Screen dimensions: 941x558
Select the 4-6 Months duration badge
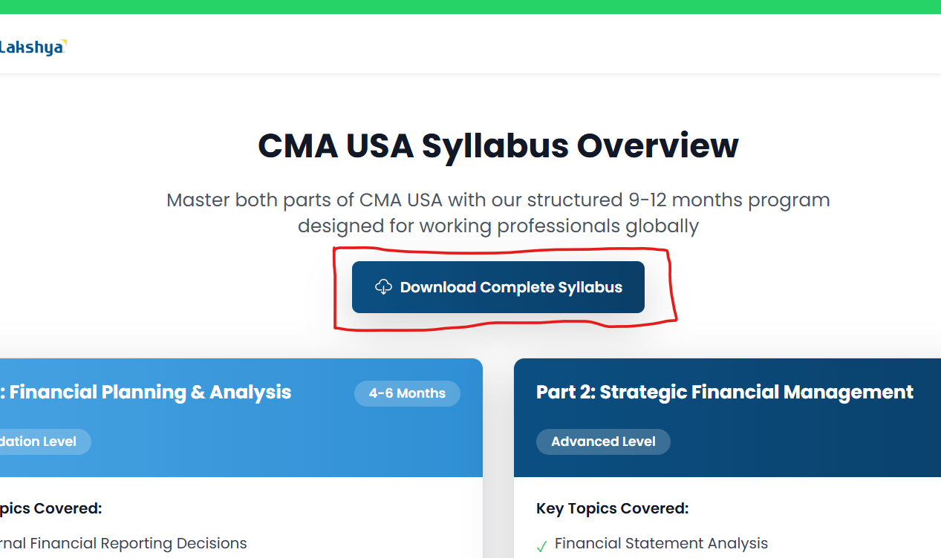tap(407, 393)
